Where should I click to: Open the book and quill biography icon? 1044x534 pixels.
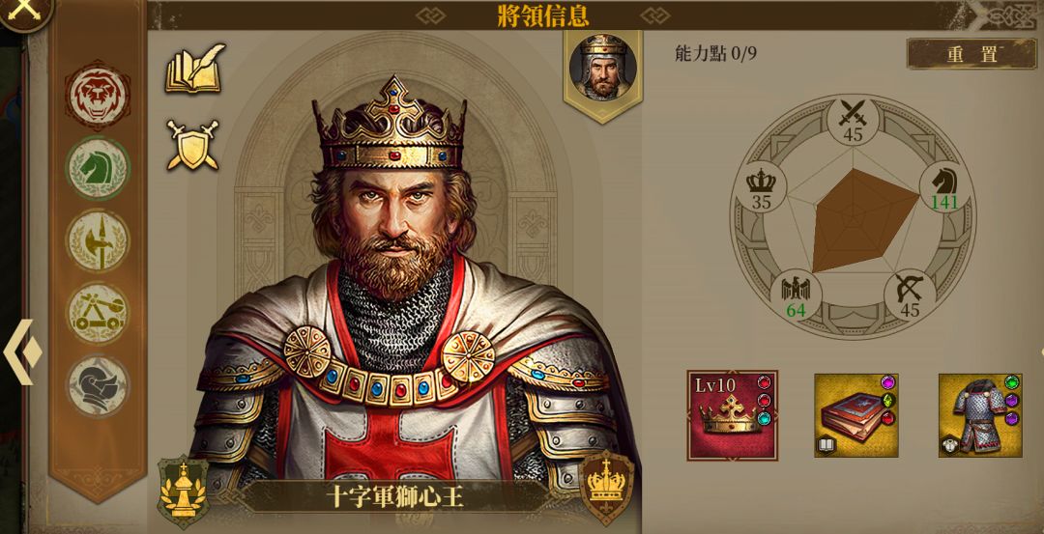click(194, 69)
